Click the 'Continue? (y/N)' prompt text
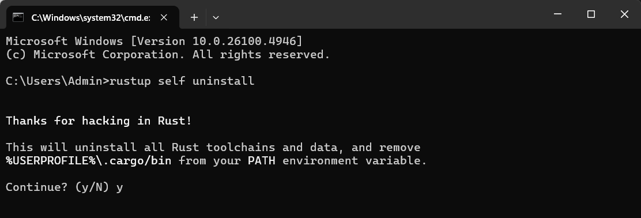This screenshot has height=218, width=641. [58, 187]
